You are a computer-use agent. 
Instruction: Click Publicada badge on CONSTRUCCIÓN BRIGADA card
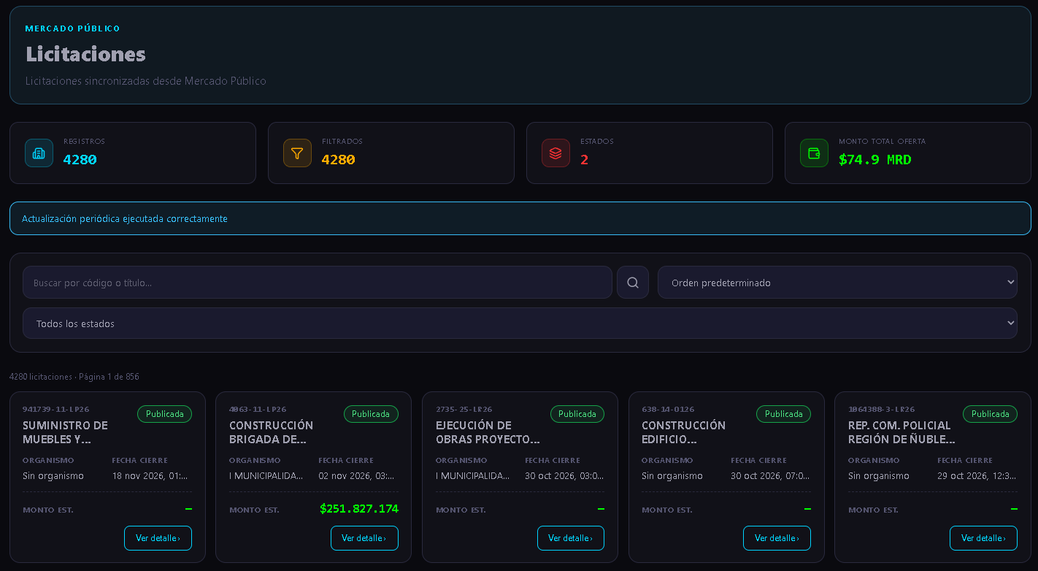point(371,414)
